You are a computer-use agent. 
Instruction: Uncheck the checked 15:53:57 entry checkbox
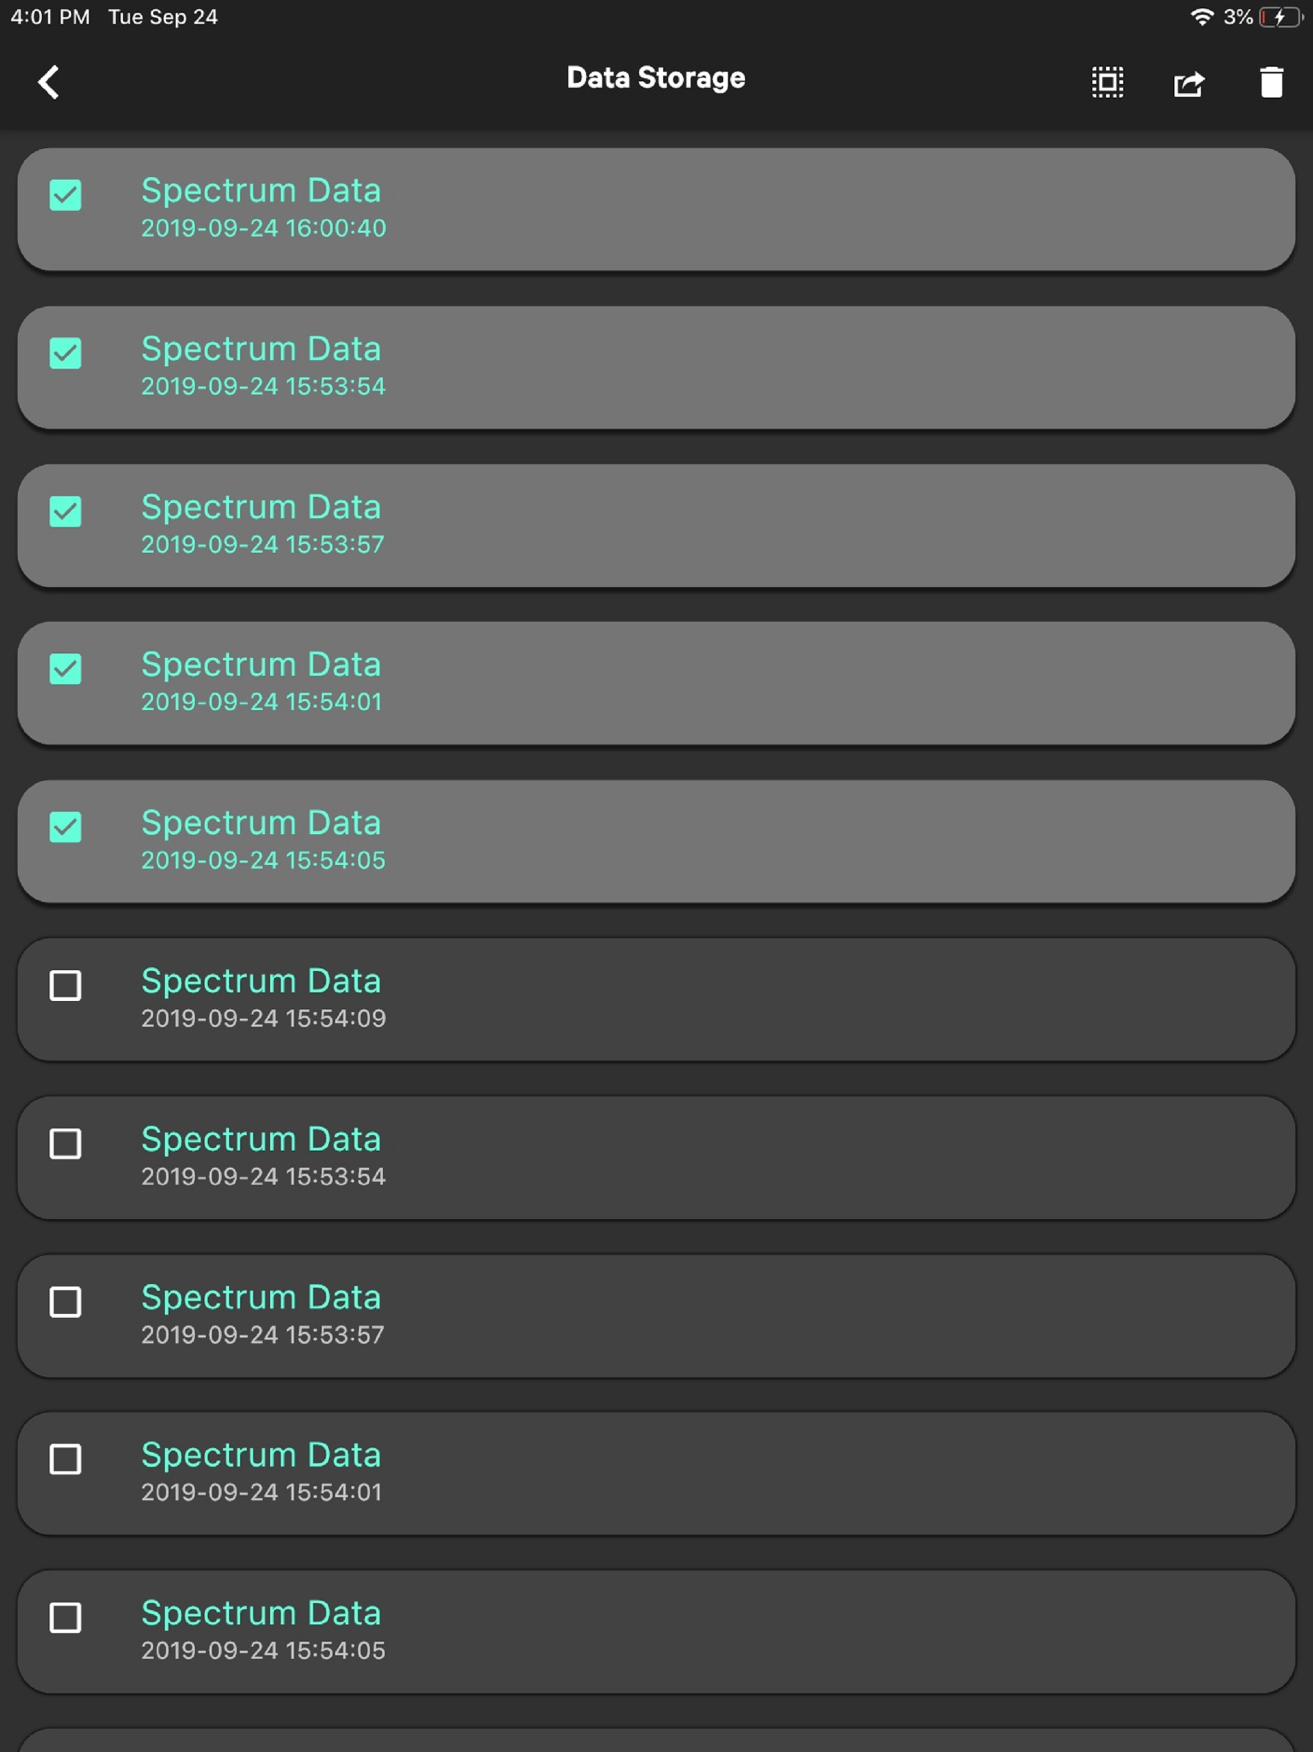pos(65,511)
